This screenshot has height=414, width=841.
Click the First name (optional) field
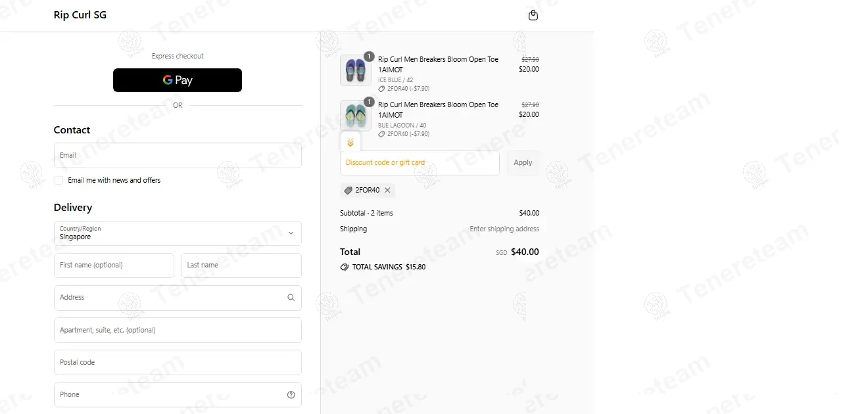(x=114, y=265)
